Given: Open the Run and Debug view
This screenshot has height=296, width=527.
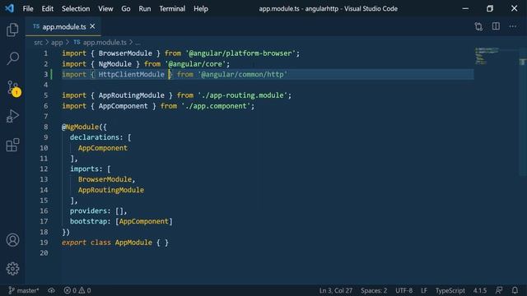Looking at the screenshot, I should (12, 116).
